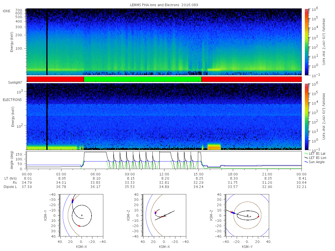Click the 03:00 time axis label
This screenshot has width=335, height=251.
coord(61,174)
